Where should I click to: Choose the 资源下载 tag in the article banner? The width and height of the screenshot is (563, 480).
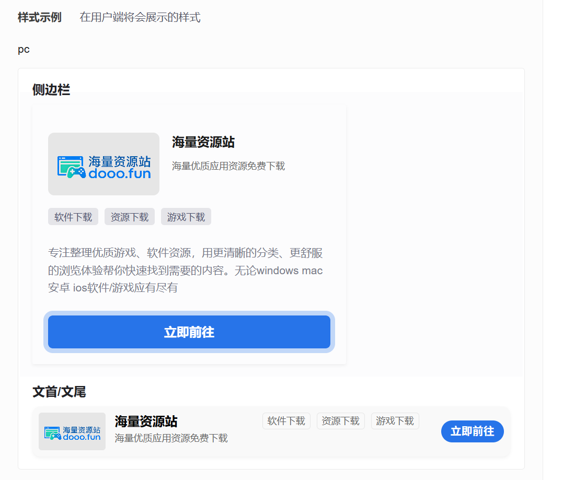tap(341, 421)
